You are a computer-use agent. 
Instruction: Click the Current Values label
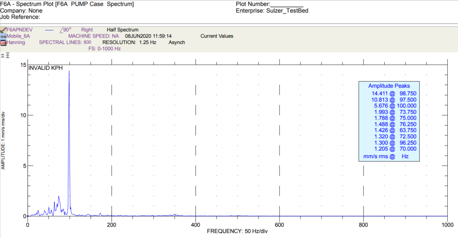pyautogui.click(x=217, y=36)
